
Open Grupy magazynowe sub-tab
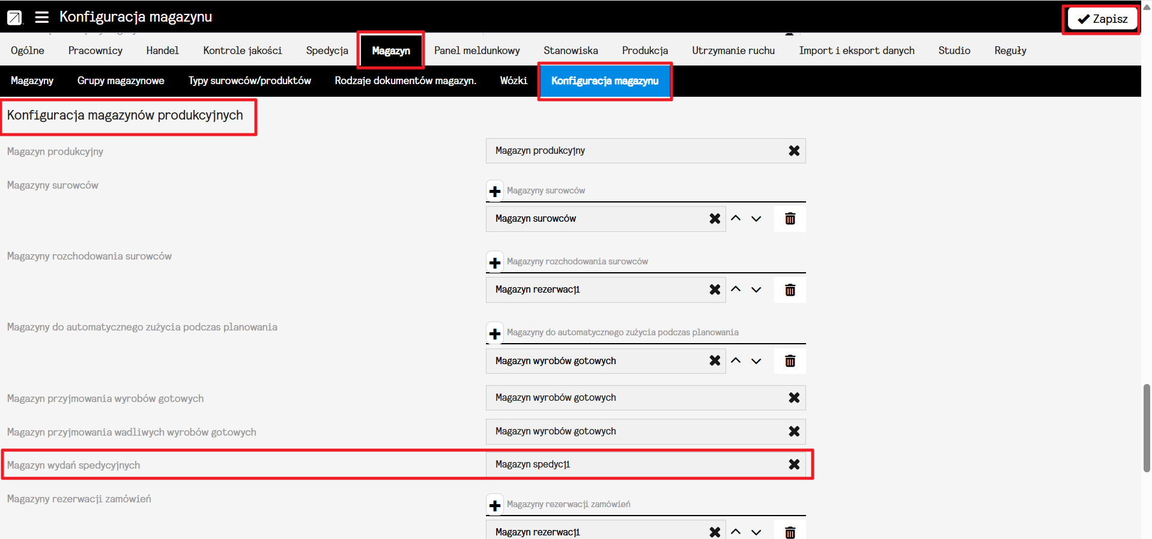click(x=121, y=81)
